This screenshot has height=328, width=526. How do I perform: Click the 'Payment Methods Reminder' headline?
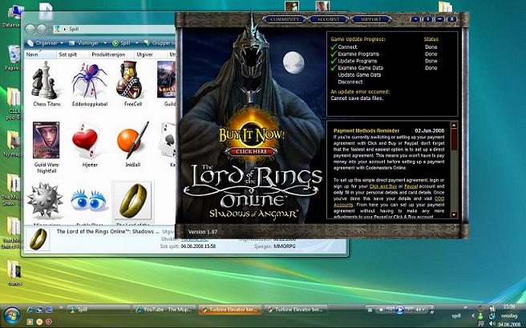tap(366, 130)
